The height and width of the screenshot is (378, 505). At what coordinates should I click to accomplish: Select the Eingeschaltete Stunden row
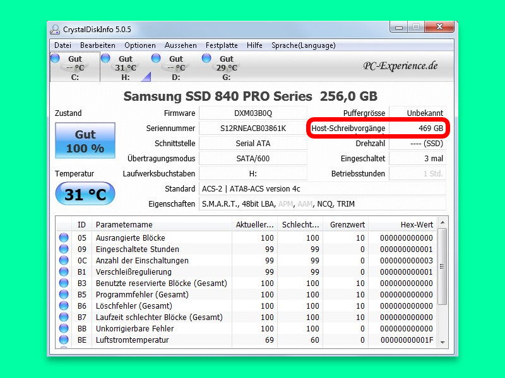click(x=246, y=249)
